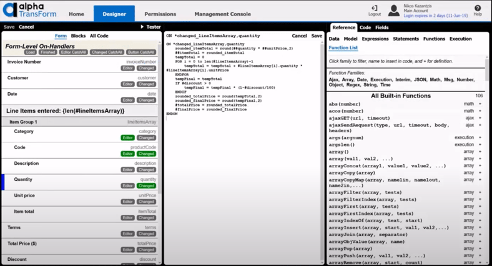Click the Logout icon

(x=375, y=8)
